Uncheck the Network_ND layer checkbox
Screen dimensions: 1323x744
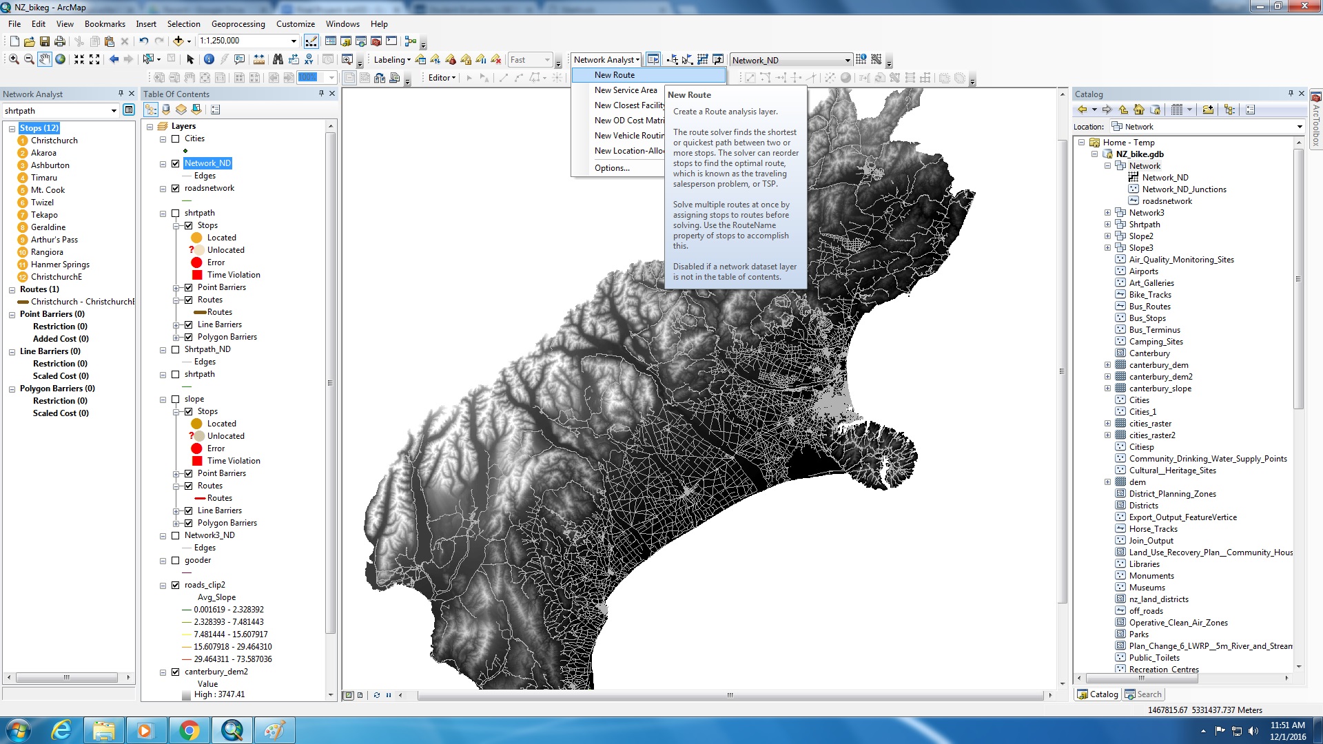pyautogui.click(x=175, y=163)
